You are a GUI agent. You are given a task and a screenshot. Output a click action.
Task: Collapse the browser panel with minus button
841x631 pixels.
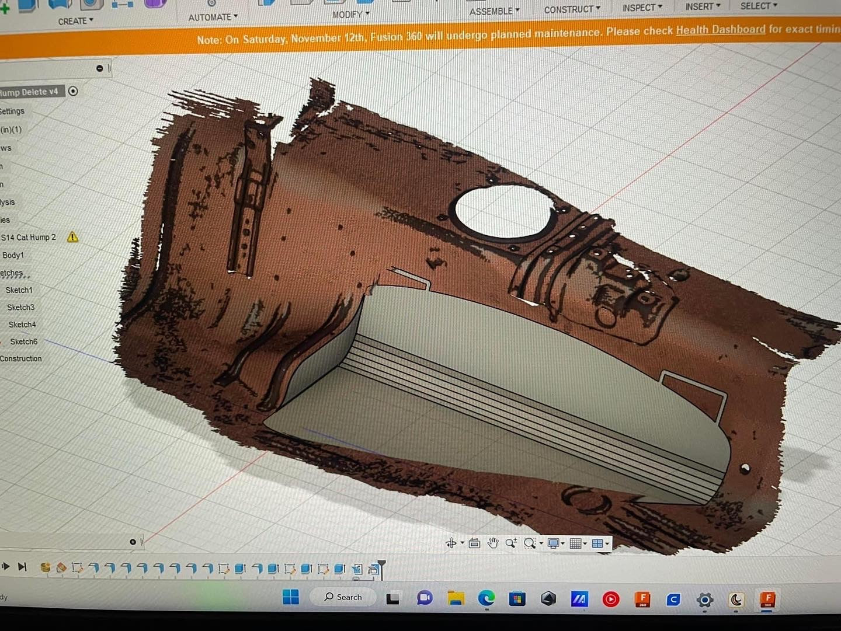pyautogui.click(x=99, y=68)
